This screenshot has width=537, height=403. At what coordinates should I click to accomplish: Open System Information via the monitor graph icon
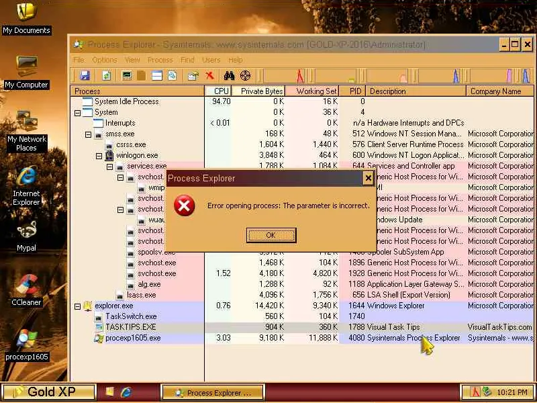127,75
